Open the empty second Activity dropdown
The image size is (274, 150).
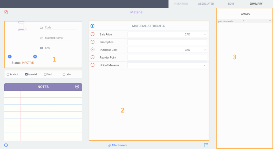(x=259, y=21)
